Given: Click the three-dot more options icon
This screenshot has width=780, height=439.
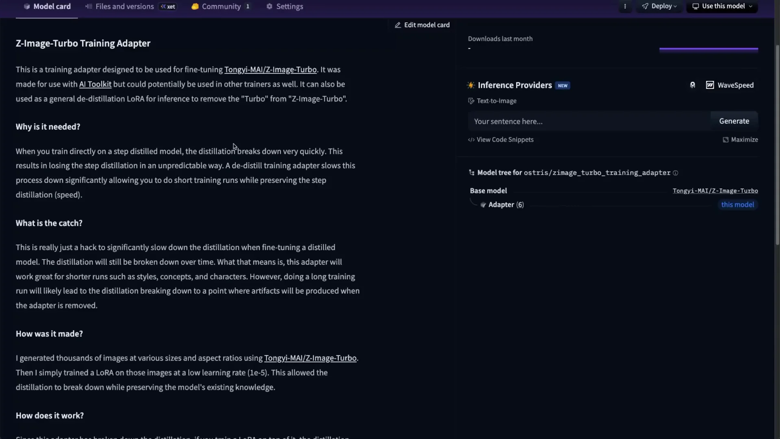Looking at the screenshot, I should click(x=625, y=7).
